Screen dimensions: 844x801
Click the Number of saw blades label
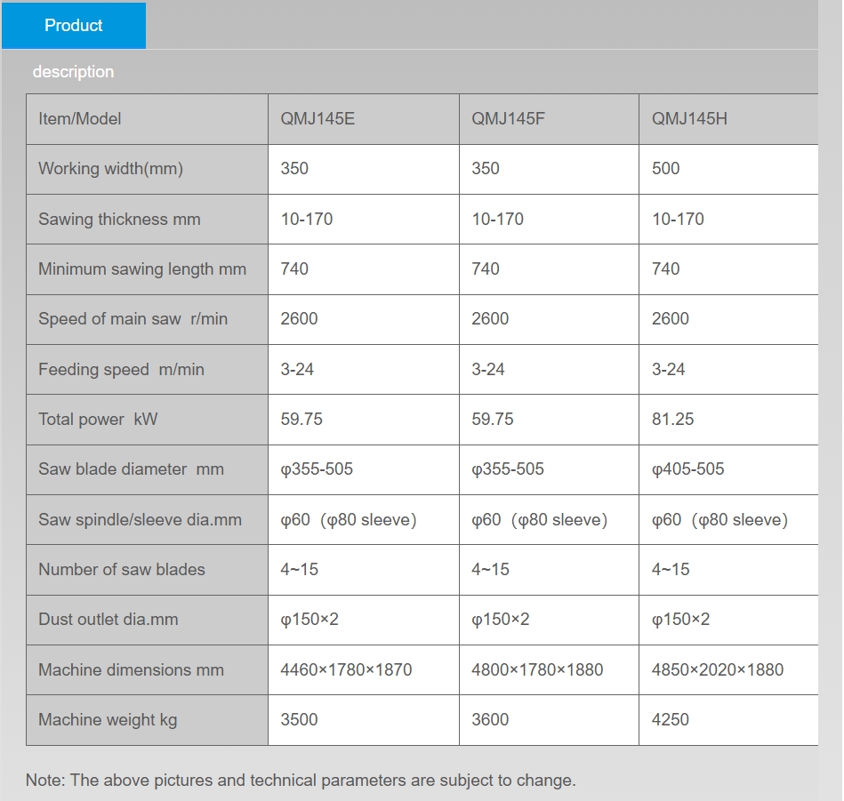pyautogui.click(x=122, y=570)
